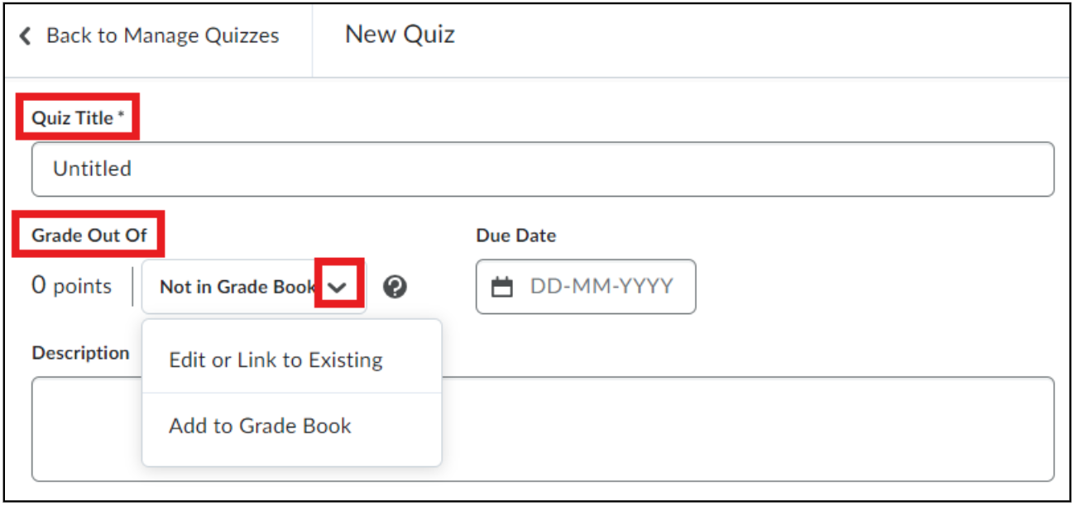The image size is (1074, 506).
Task: Click the calendar icon in Due Date
Action: (502, 288)
